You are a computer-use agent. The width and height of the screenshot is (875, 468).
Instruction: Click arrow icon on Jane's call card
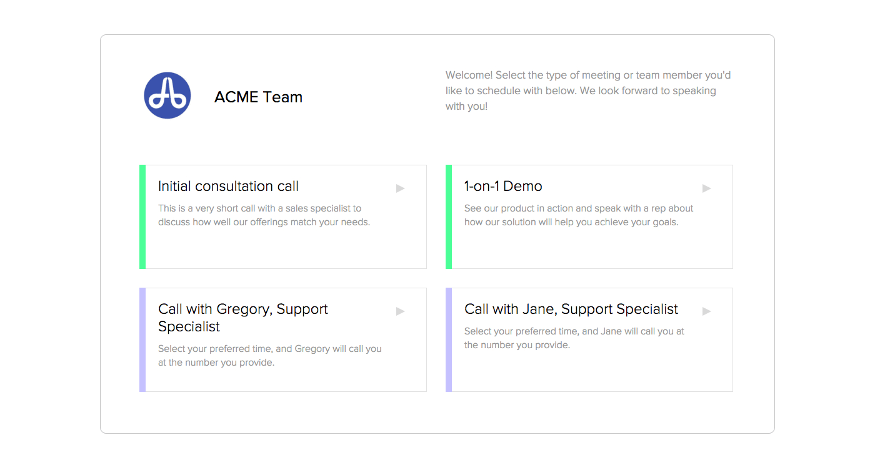(x=707, y=311)
